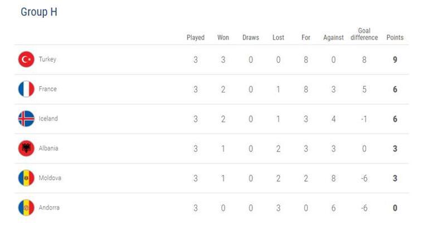Click Turkey's 9 points value

[395, 60]
